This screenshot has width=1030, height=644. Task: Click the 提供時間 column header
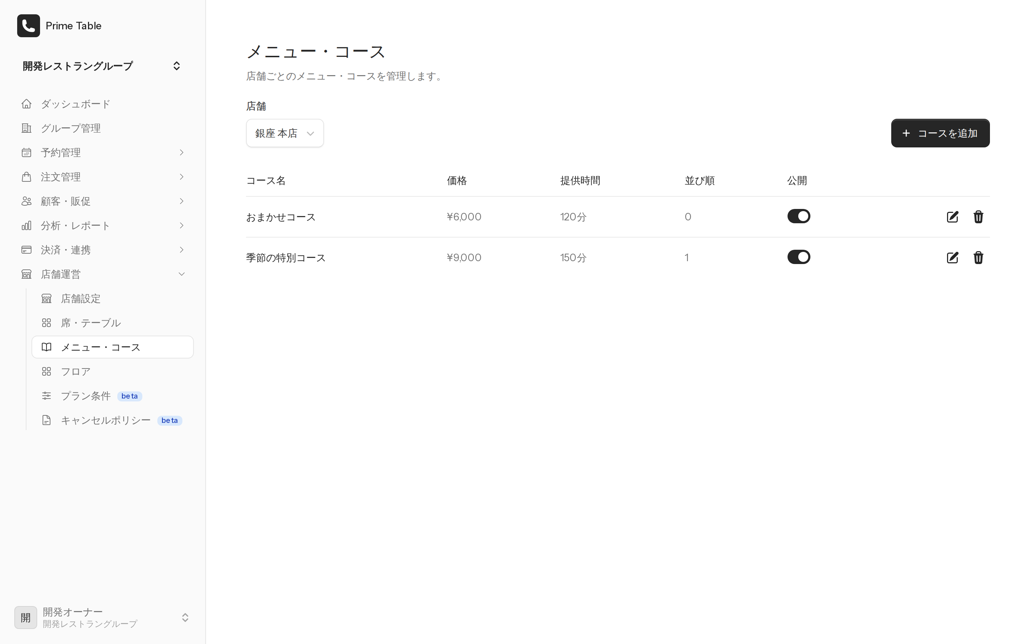pos(580,181)
